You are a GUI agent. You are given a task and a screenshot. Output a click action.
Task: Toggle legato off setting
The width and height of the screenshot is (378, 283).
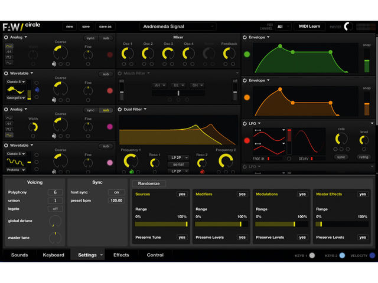[x=55, y=209]
